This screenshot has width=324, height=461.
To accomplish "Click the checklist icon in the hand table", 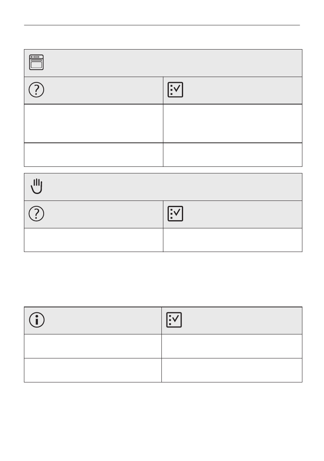I will tap(176, 214).
